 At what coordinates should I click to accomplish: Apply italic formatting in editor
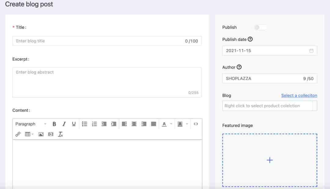coord(64,124)
